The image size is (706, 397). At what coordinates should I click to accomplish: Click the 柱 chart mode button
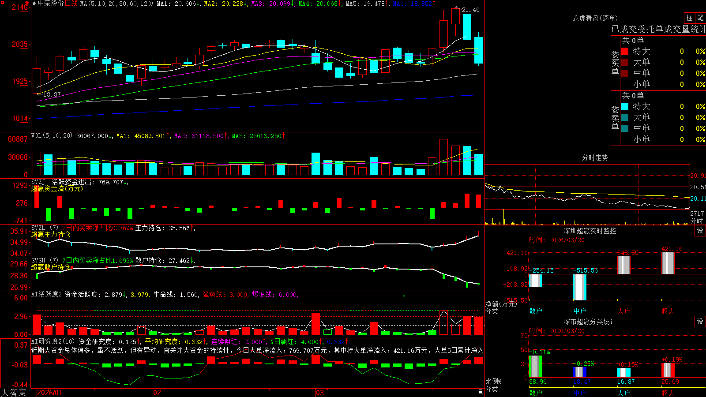(x=689, y=18)
